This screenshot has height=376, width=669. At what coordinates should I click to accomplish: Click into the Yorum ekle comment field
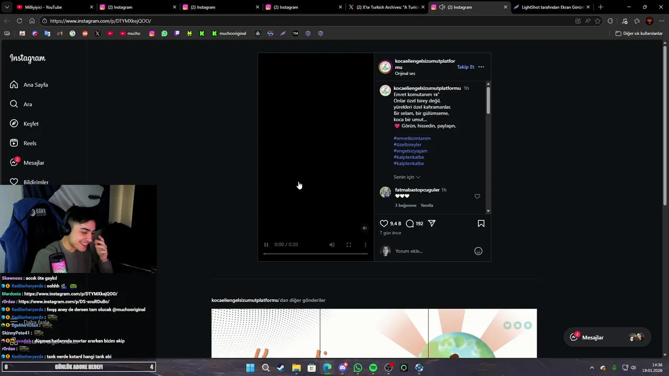[432, 251]
